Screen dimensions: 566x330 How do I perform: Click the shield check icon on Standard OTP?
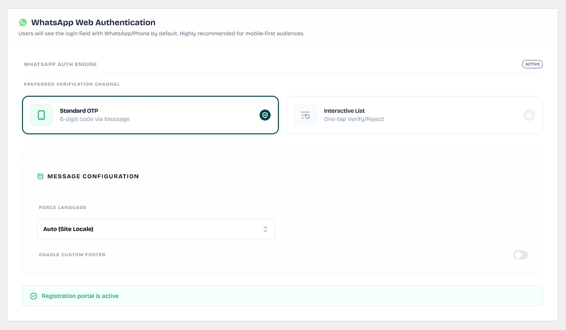pos(265,115)
